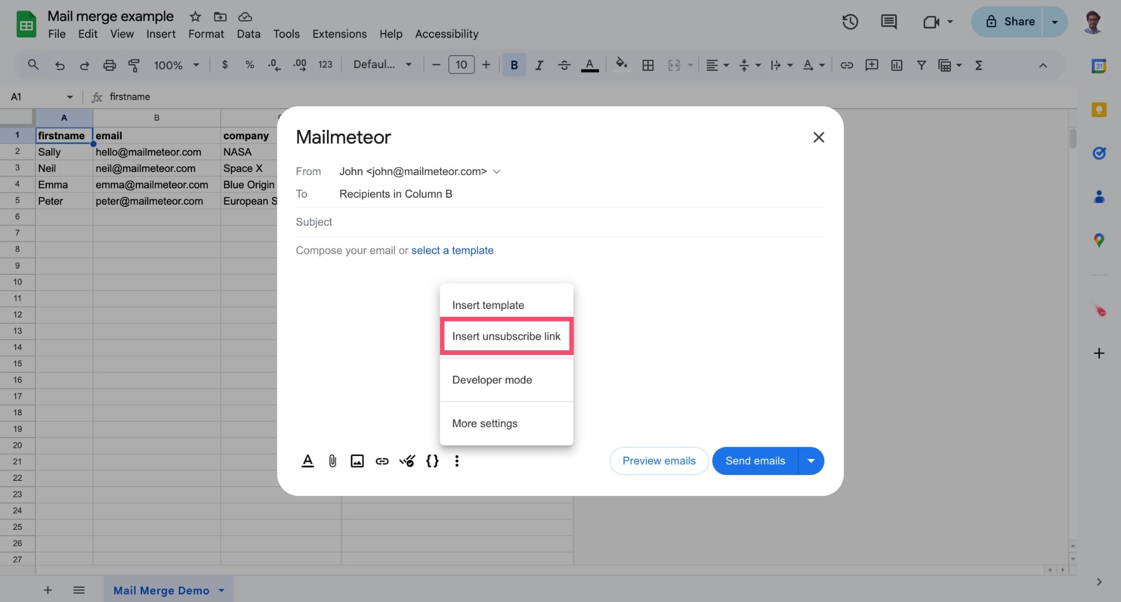The width and height of the screenshot is (1121, 602).
Task: Click the font size field showing 10
Action: 461,65
